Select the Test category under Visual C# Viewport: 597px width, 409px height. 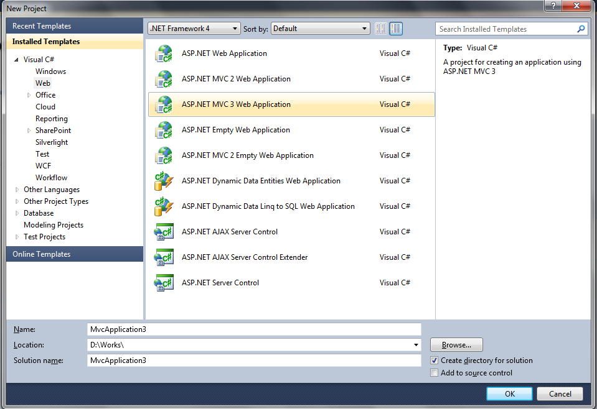point(42,154)
